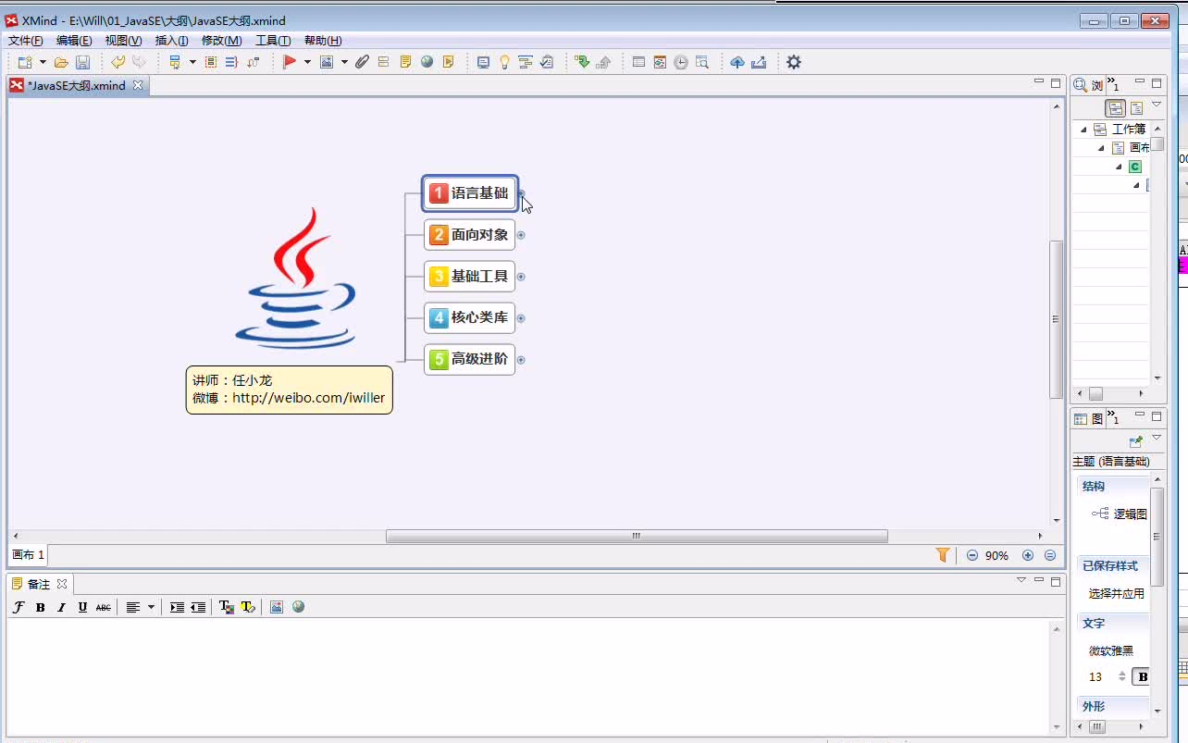This screenshot has height=743, width=1188.
Task: Expand the 高级进阶 topic's children
Action: tap(521, 359)
